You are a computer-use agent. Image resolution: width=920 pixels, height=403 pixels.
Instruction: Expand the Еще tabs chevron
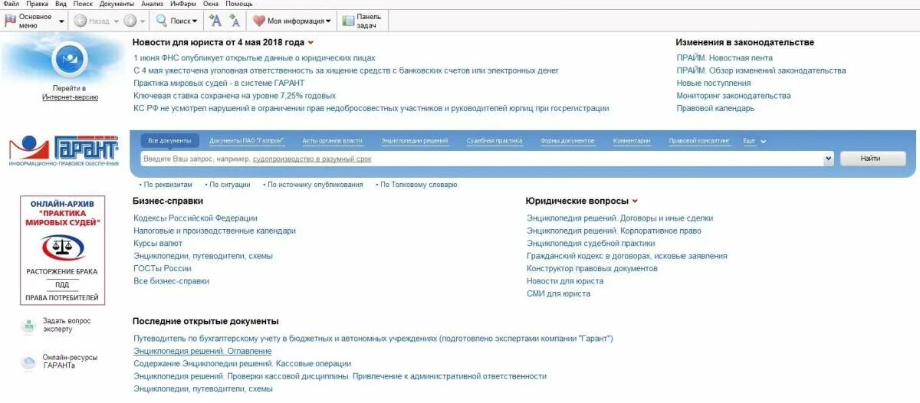[763, 141]
